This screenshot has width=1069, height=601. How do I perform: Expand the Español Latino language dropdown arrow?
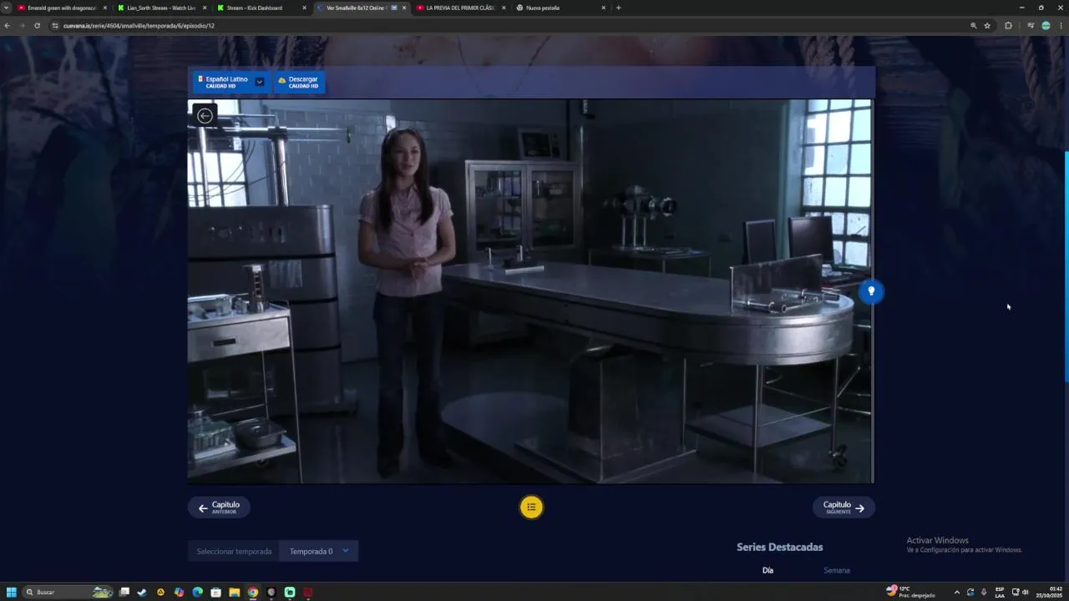[x=260, y=82]
